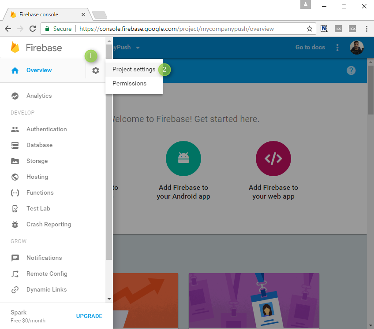Screen dimensions: 374x329
Task: Click the Dynamic Links chain icon
Action: 15,290
